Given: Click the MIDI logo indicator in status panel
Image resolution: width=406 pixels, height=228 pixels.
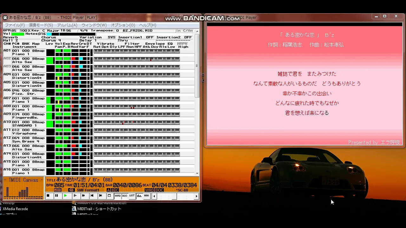Looking at the screenshot, I should [58, 190].
